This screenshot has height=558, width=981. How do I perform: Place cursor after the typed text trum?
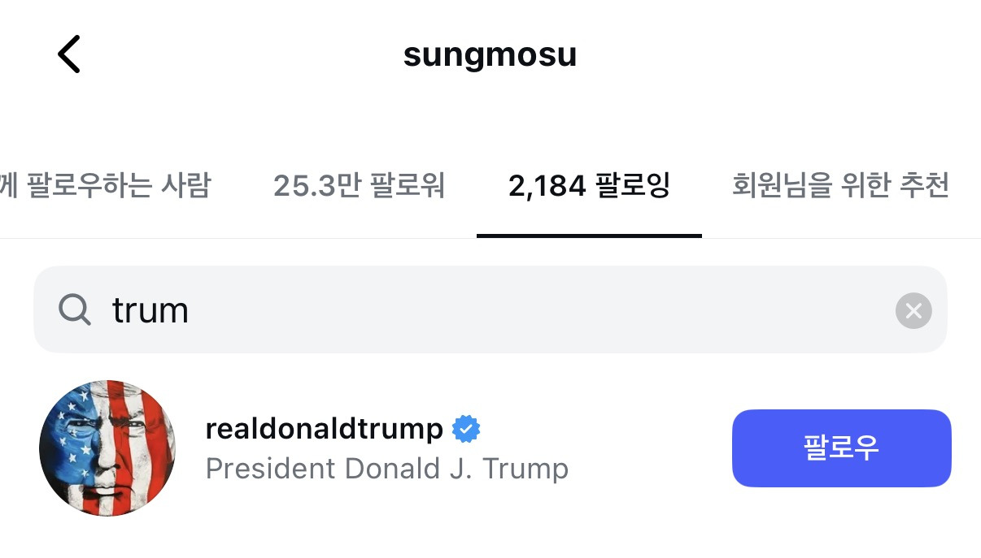[191, 310]
